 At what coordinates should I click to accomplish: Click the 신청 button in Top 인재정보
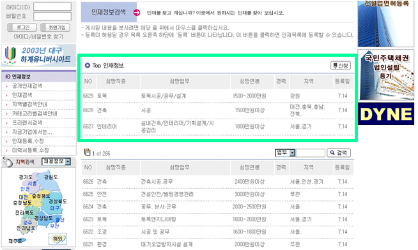(x=341, y=66)
